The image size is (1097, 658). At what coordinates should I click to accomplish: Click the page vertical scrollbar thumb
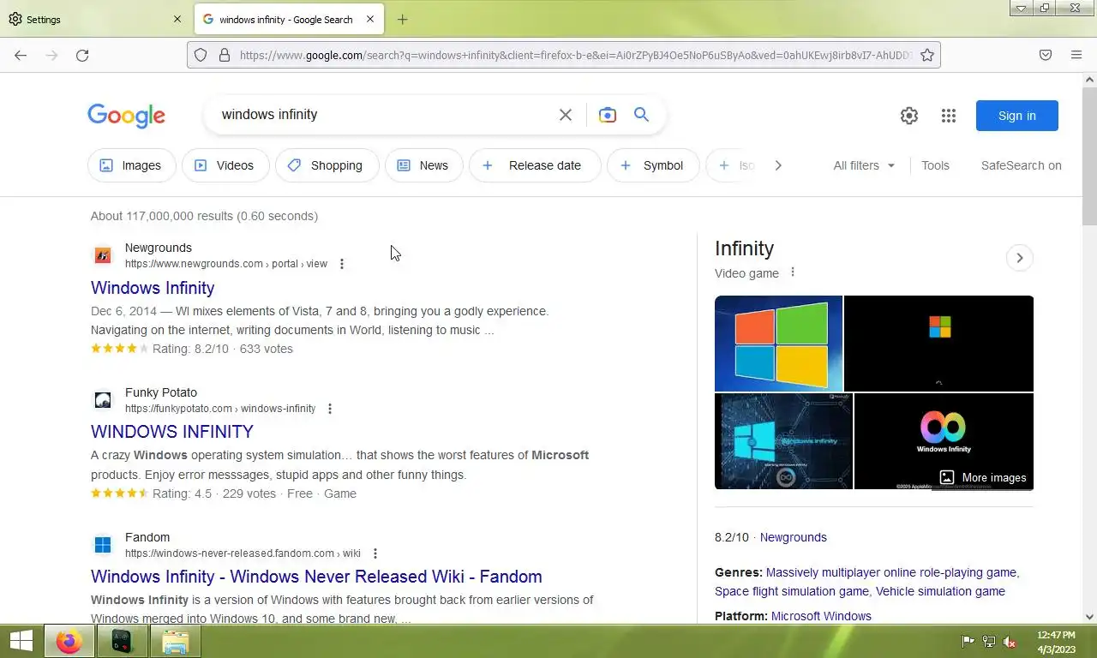click(1089, 154)
